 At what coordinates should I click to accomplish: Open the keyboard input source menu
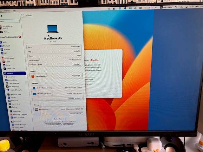tap(166, 7)
